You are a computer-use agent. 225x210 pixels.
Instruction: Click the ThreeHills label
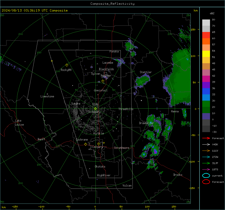point(126,109)
